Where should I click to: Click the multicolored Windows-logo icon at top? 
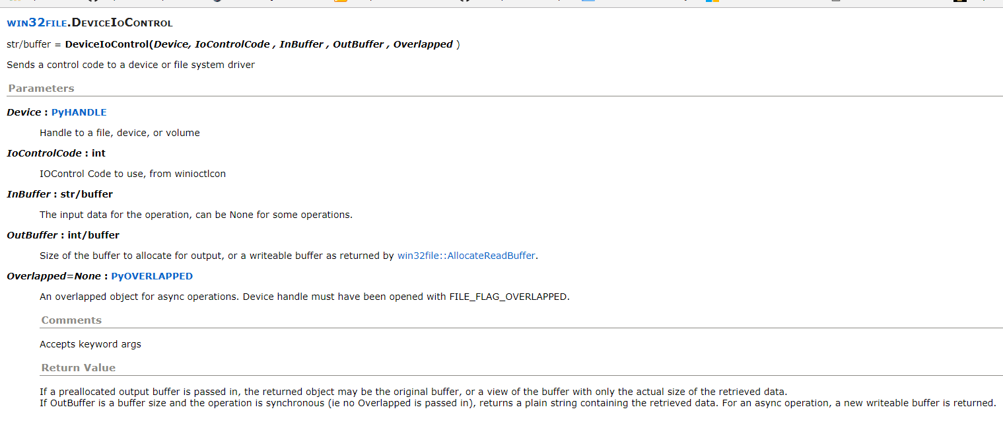pyautogui.click(x=712, y=1)
